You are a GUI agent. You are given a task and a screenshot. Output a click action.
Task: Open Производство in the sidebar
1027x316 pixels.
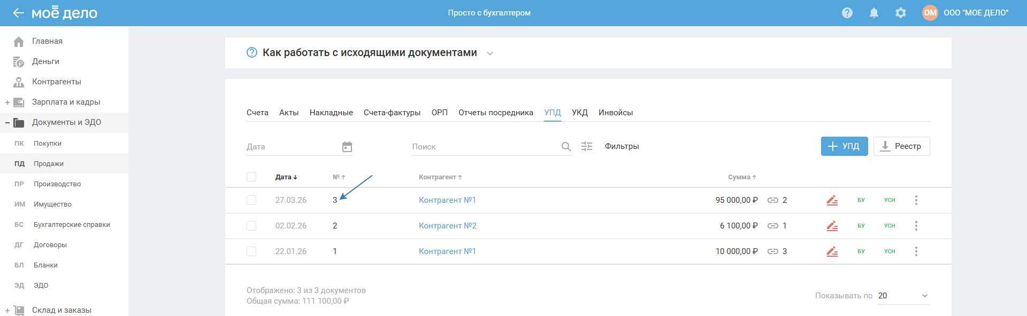tap(57, 184)
